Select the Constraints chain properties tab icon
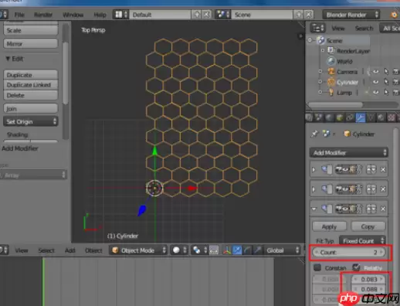This screenshot has width=400, height=306. point(350,117)
